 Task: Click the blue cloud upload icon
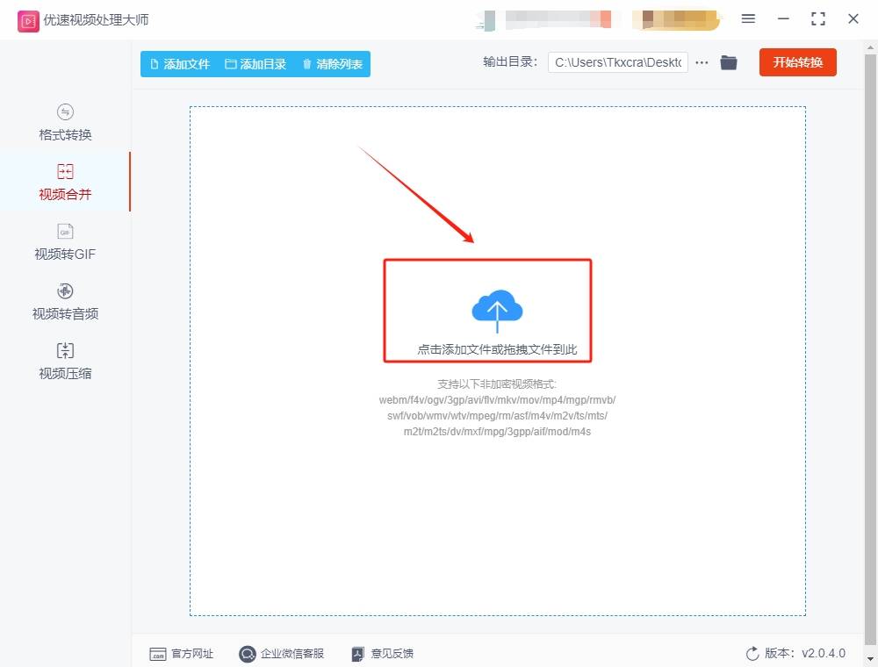(x=498, y=309)
